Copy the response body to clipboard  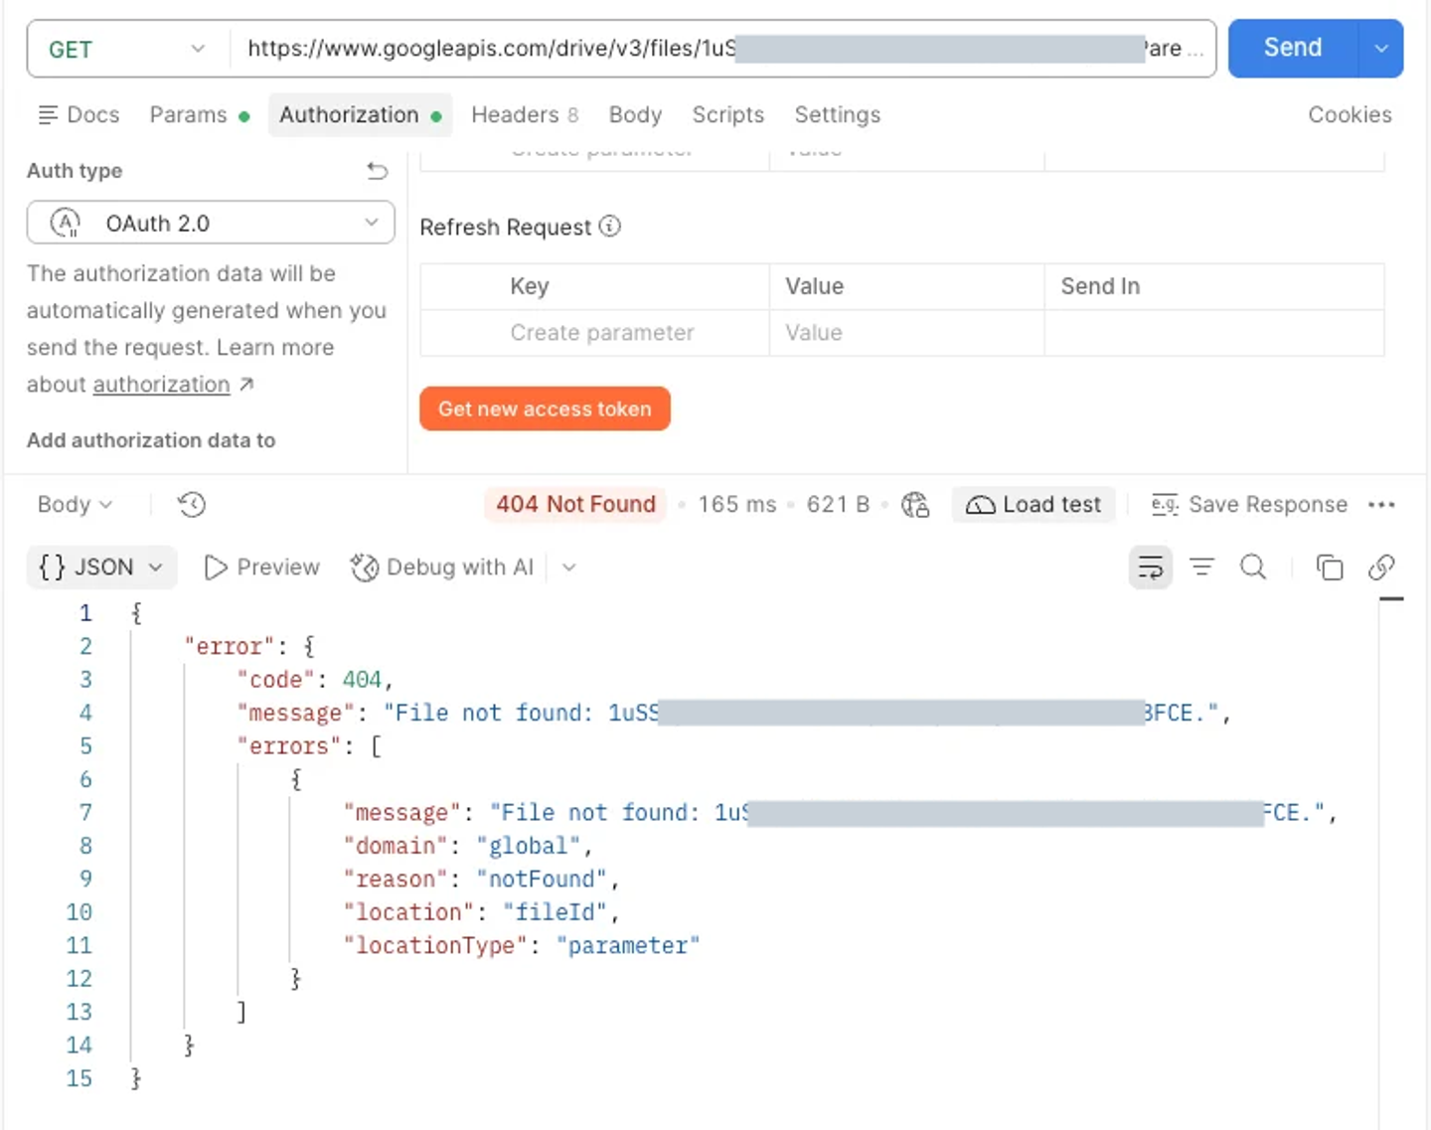point(1330,567)
